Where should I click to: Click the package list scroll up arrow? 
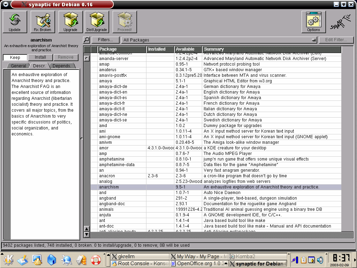coord(87,229)
